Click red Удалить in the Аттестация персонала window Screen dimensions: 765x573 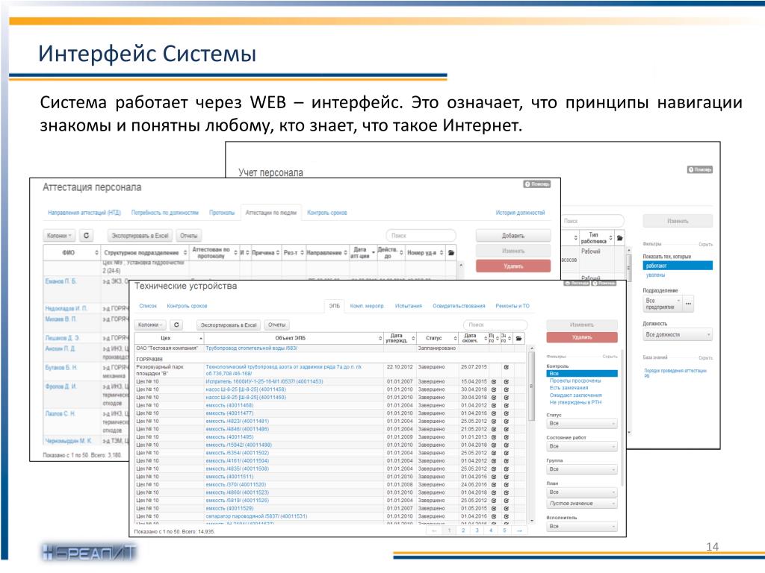[513, 266]
